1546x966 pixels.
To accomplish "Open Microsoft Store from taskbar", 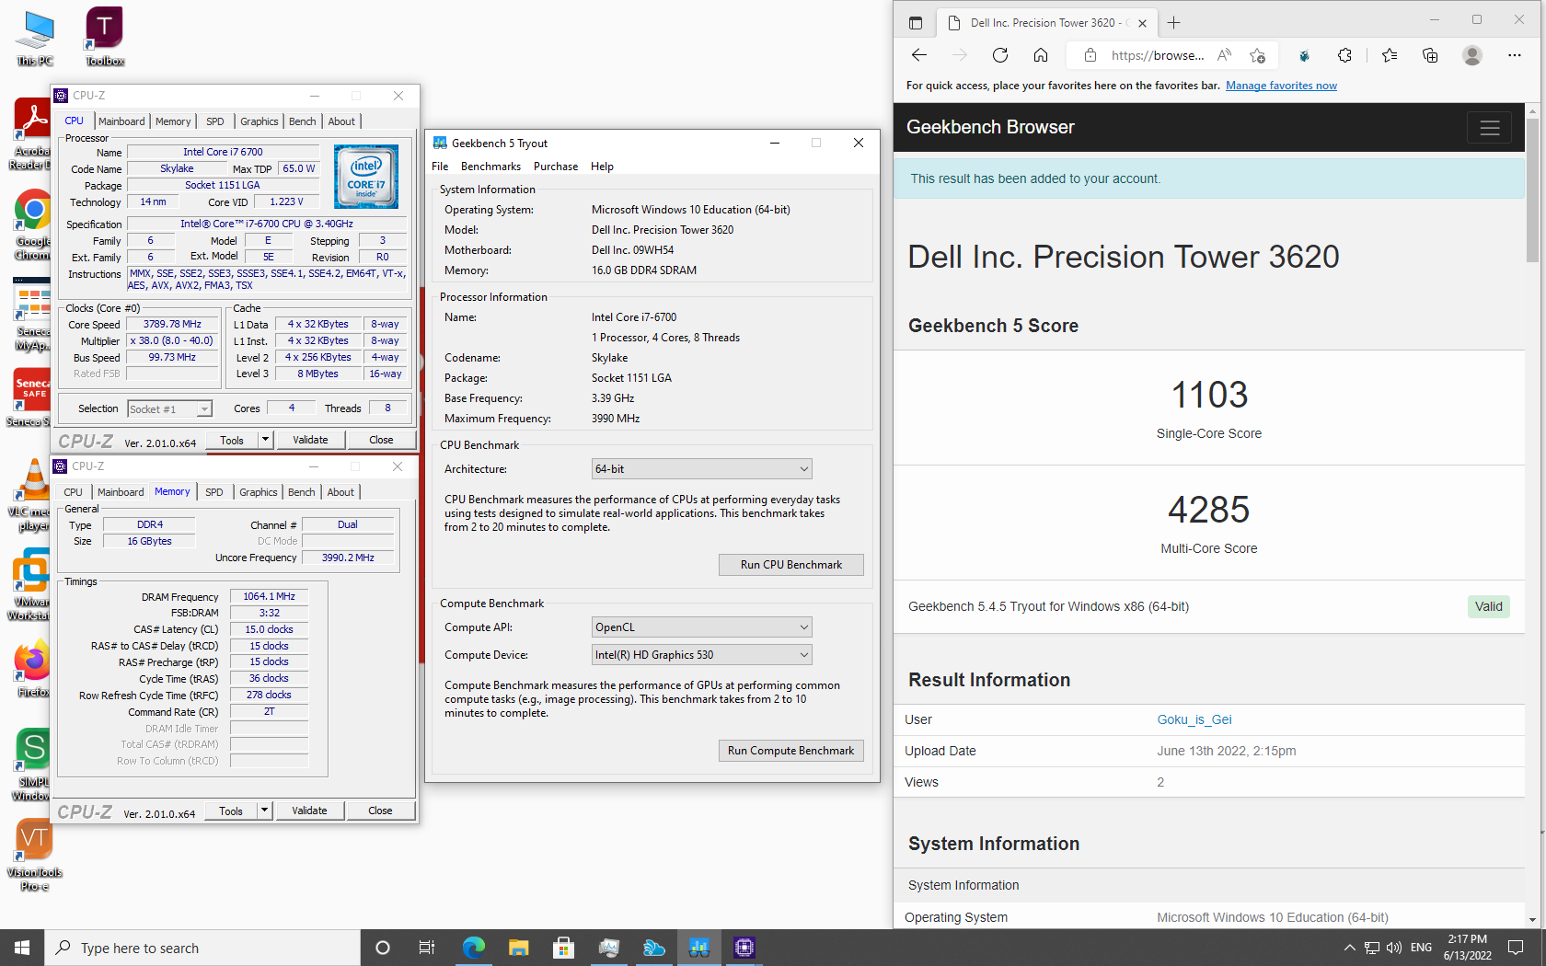I will pyautogui.click(x=563, y=948).
